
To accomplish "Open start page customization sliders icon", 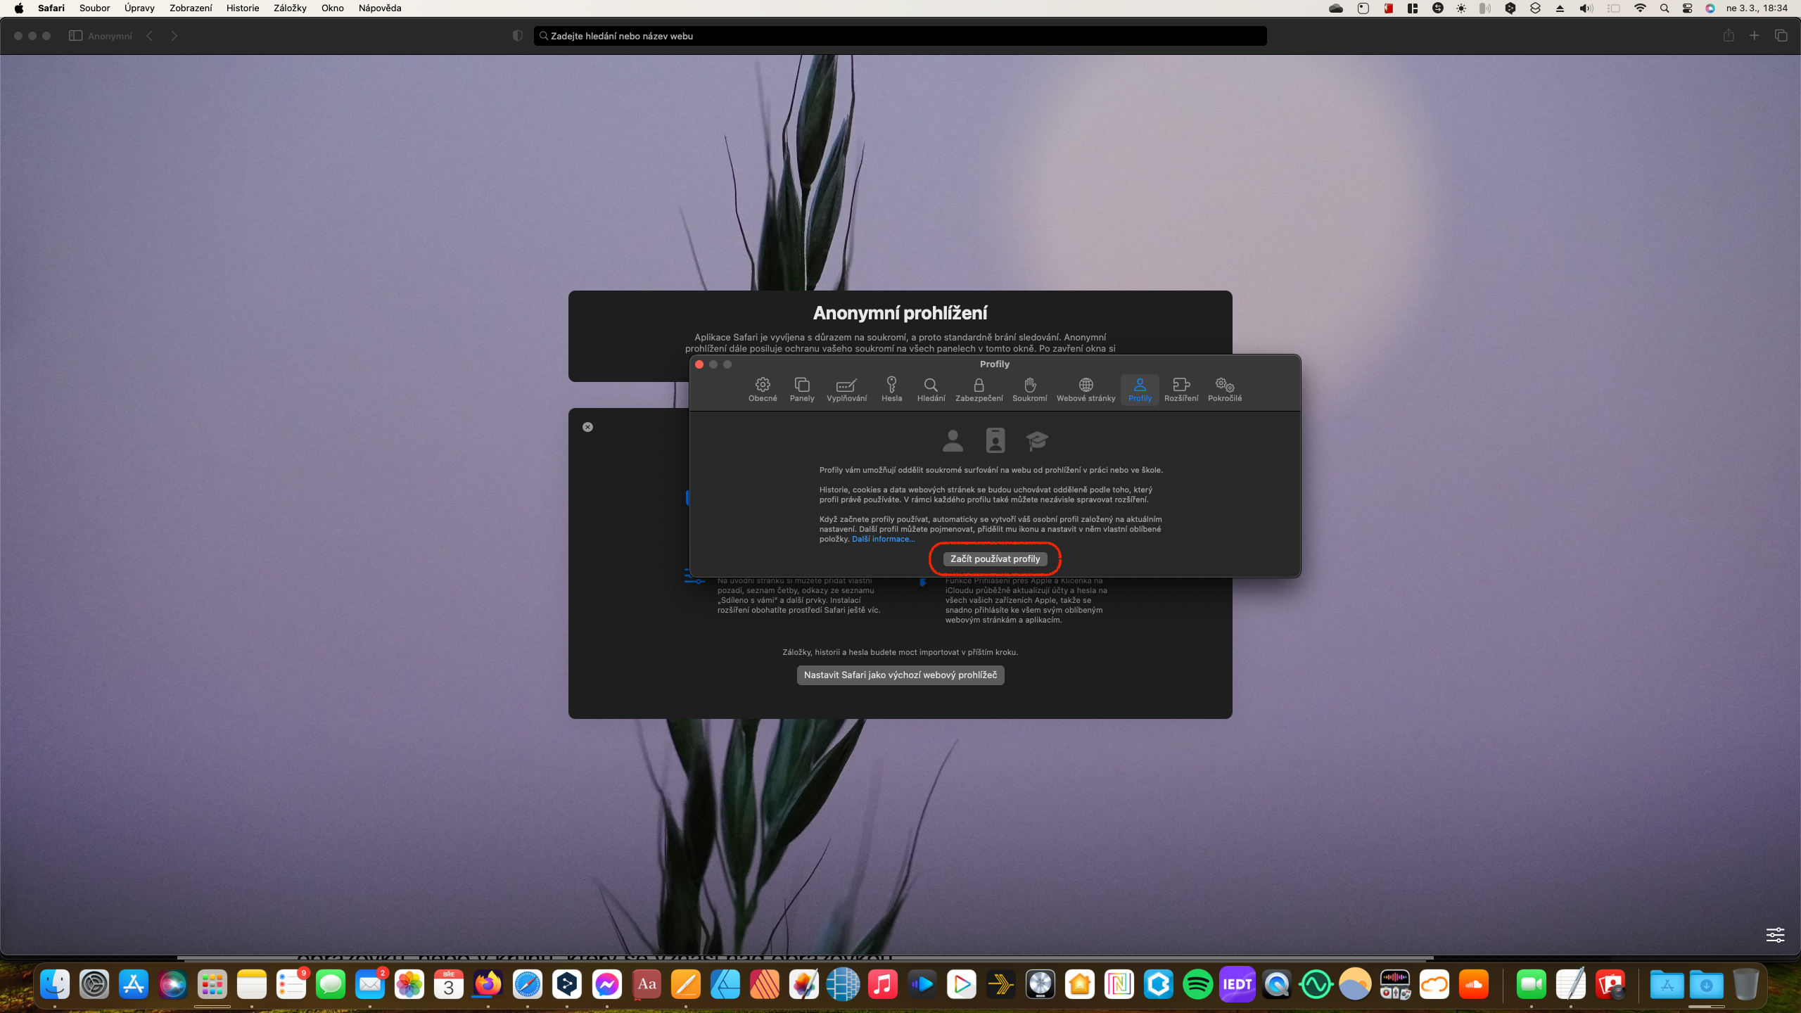I will click(1775, 935).
